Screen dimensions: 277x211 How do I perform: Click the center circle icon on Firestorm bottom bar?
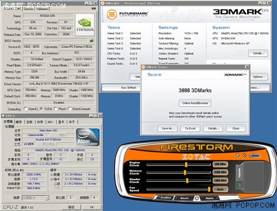(x=197, y=198)
